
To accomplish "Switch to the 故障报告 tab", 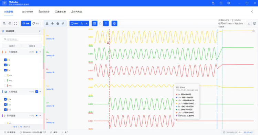I will pyautogui.click(x=44, y=12).
